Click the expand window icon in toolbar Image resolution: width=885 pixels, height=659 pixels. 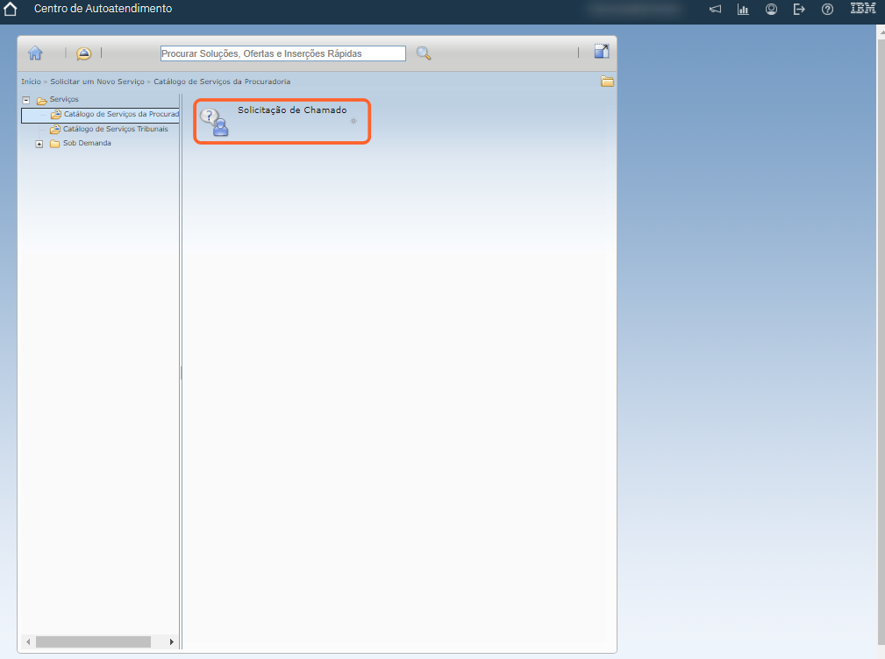pos(601,52)
